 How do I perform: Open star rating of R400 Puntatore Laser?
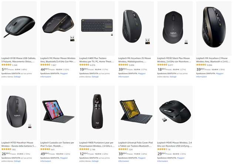click(x=84, y=149)
